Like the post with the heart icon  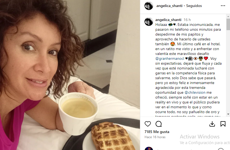[147, 124]
